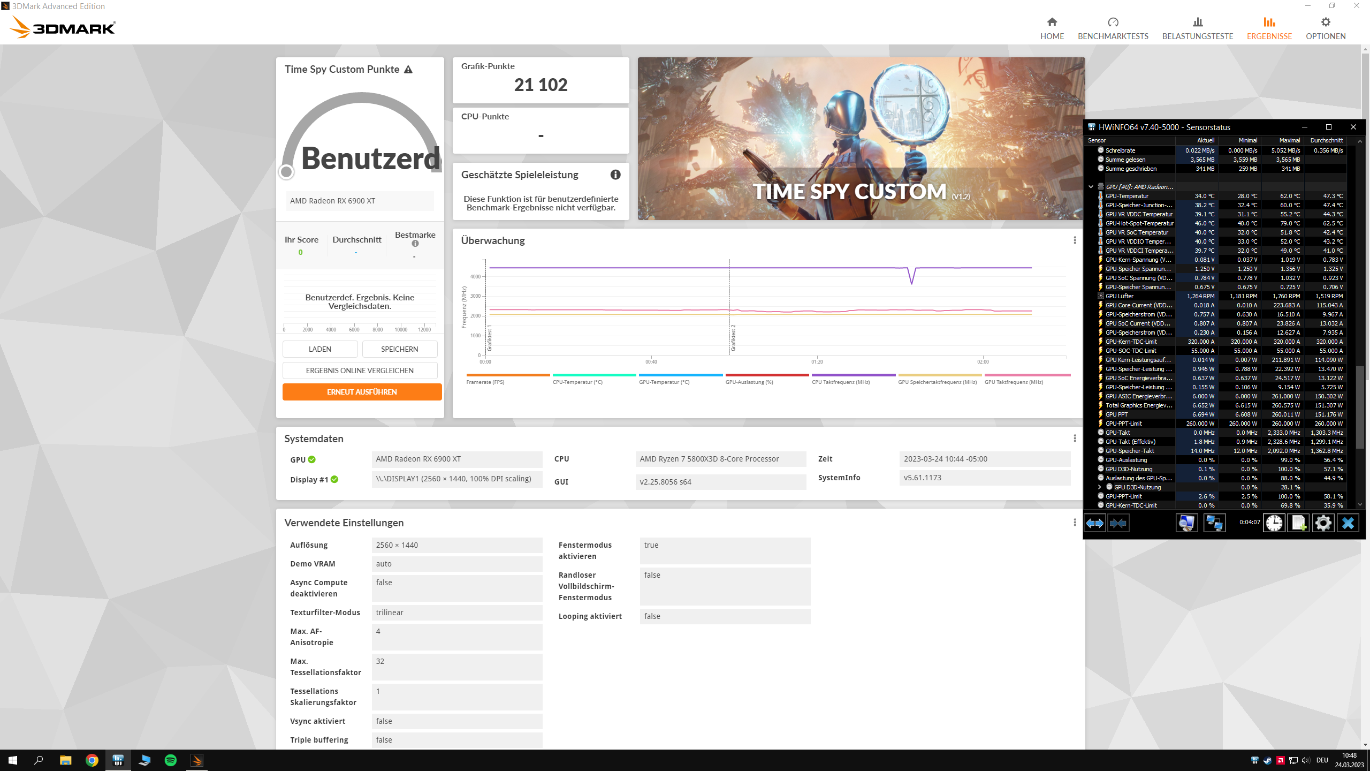Open HWiNFO sensor settings gear icon
Viewport: 1370px width, 771px height.
click(1323, 523)
